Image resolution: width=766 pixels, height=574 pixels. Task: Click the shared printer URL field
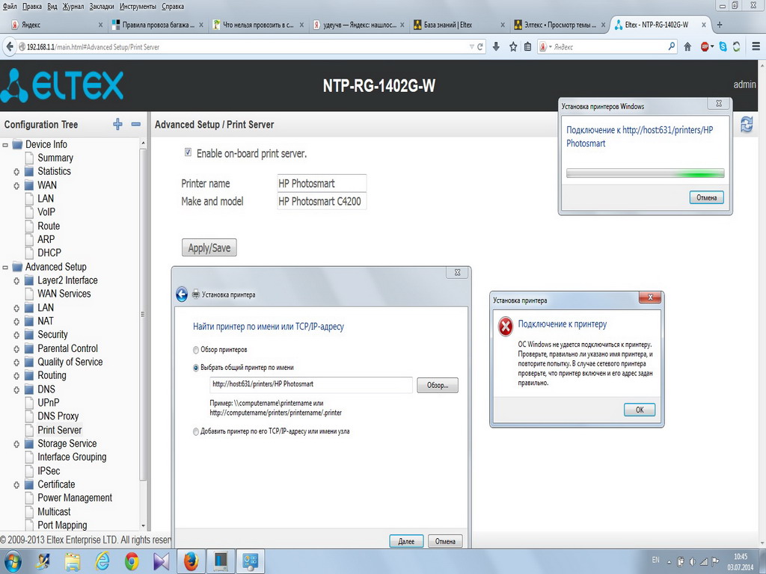(x=311, y=384)
